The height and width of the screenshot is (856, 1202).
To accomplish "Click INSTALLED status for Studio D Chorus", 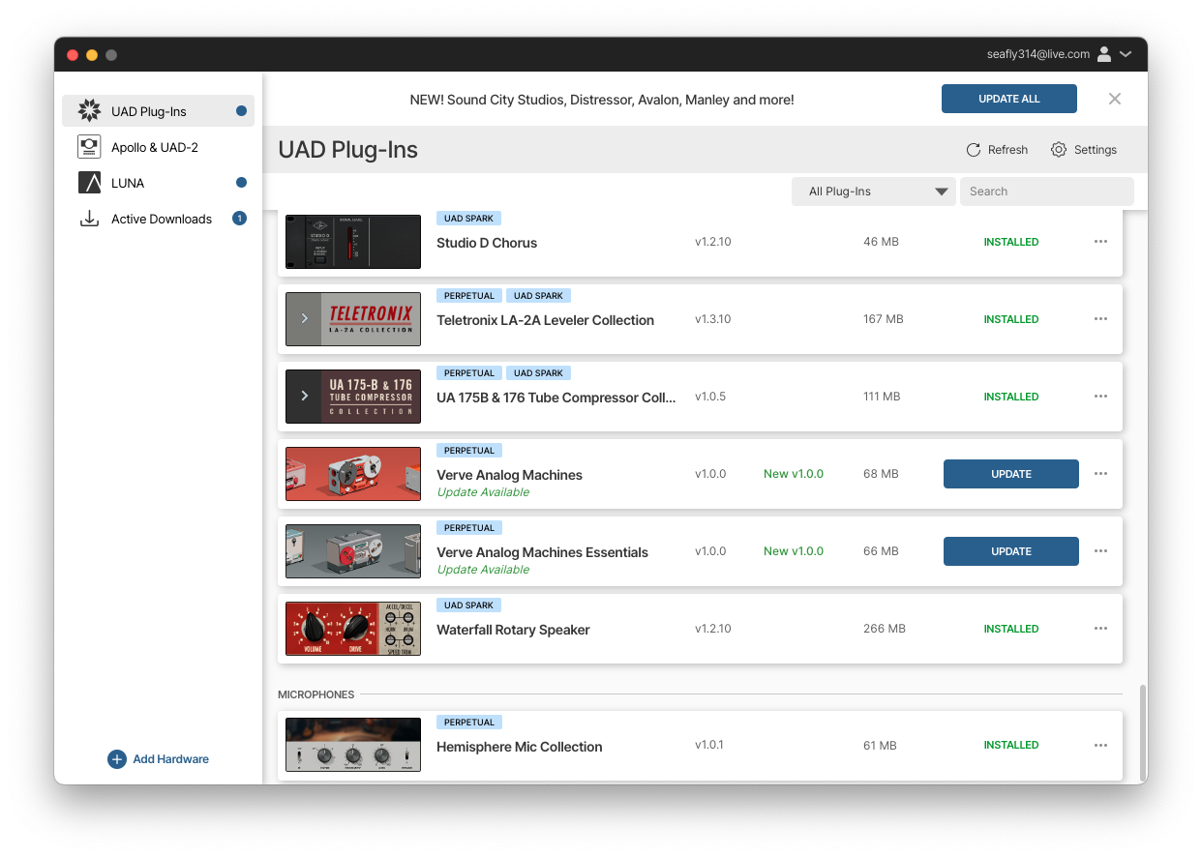I will coord(1011,242).
